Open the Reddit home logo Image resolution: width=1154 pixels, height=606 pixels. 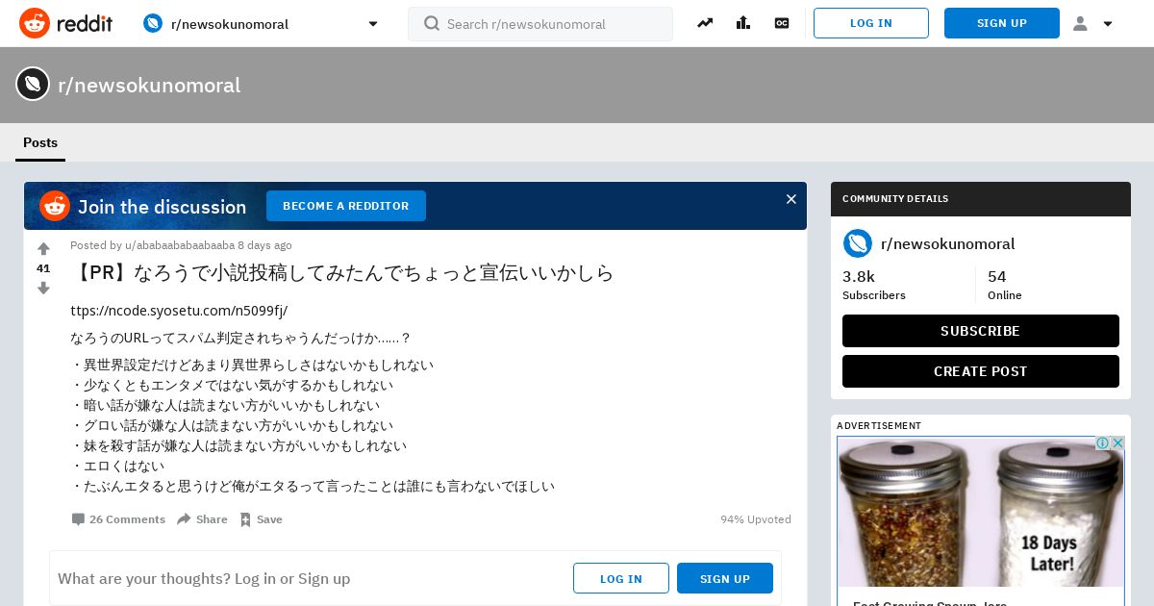(x=65, y=23)
